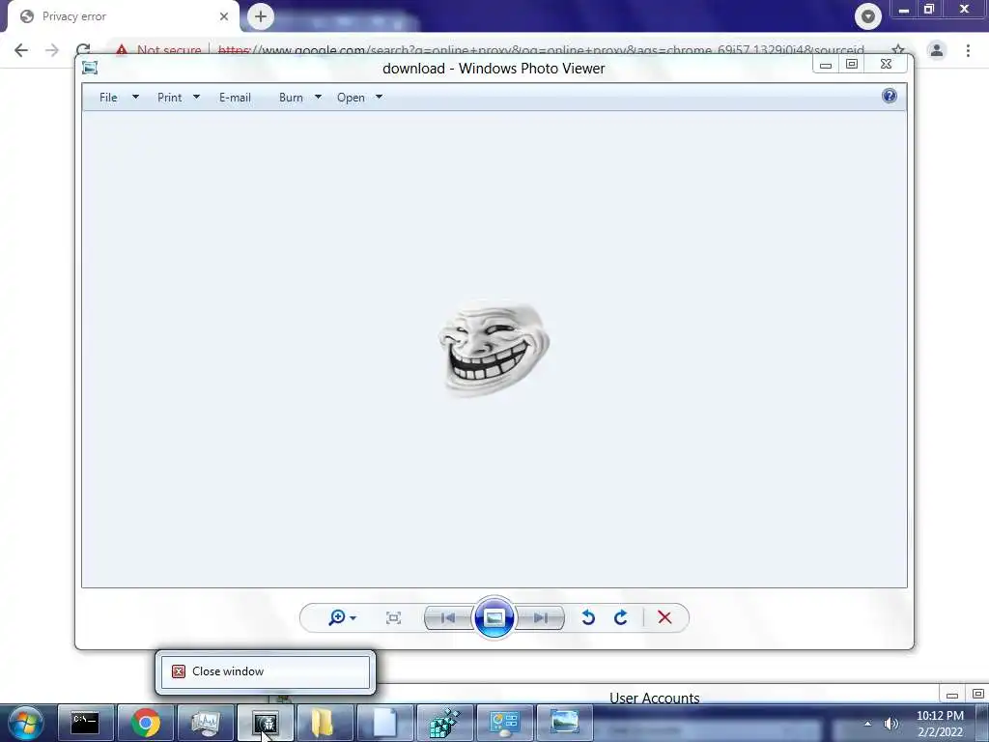Open the Photo Viewer help icon
Screen dimensions: 989x742
point(890,96)
